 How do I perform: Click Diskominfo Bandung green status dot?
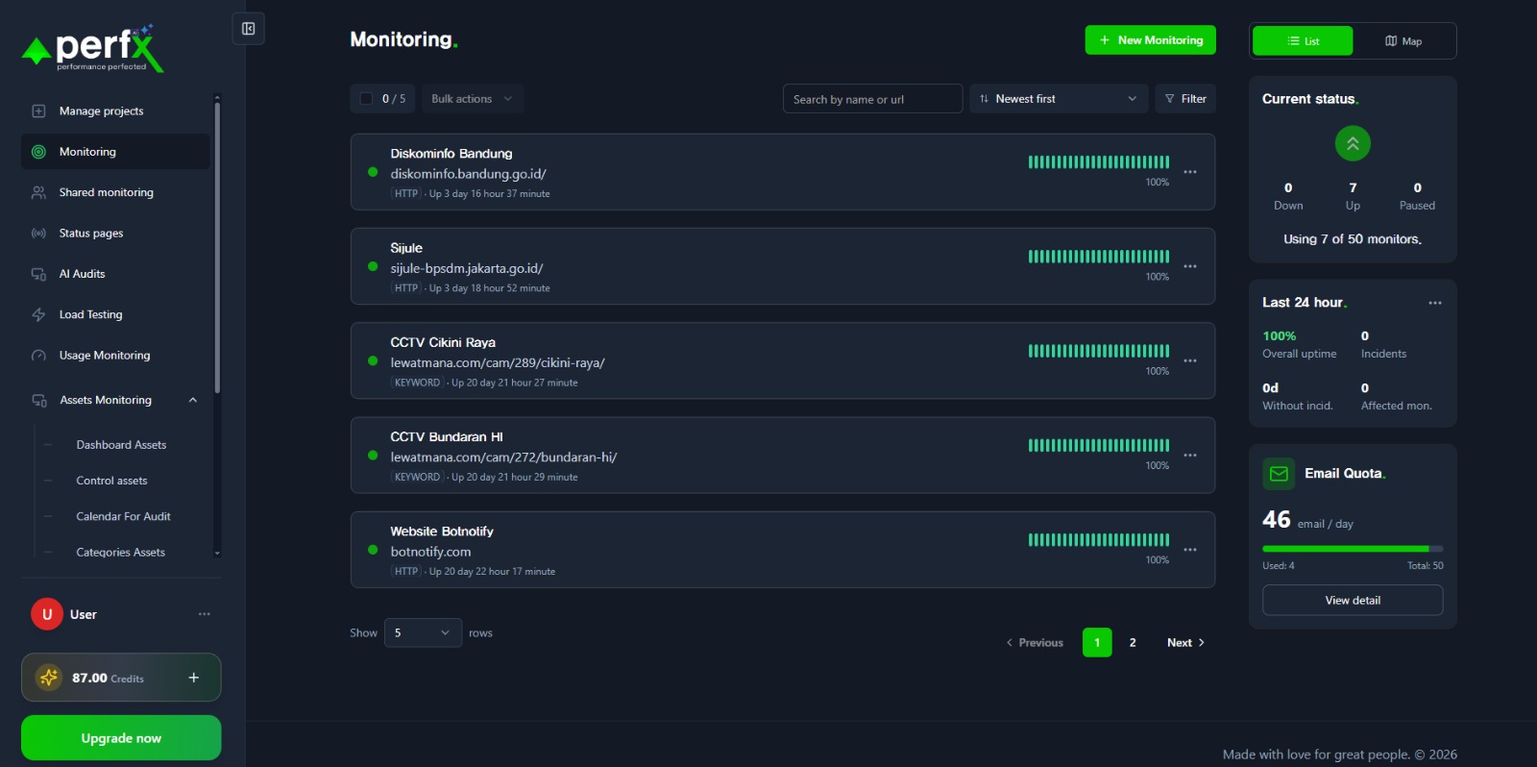[x=373, y=172]
